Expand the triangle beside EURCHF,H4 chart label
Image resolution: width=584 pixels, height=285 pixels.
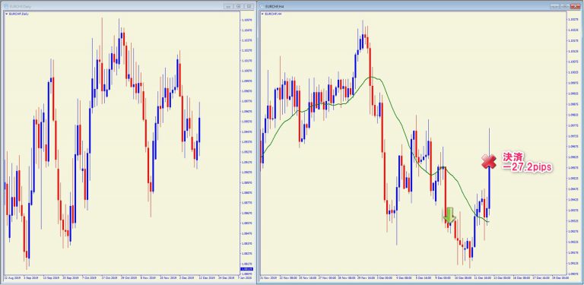(263, 14)
